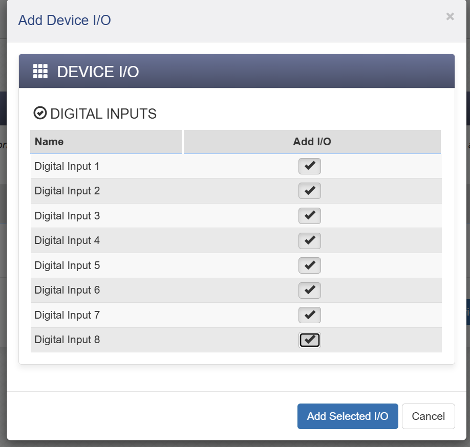Click the DEVICE I/O panel title text
Screen dimensions: 470x447
[x=98, y=72]
